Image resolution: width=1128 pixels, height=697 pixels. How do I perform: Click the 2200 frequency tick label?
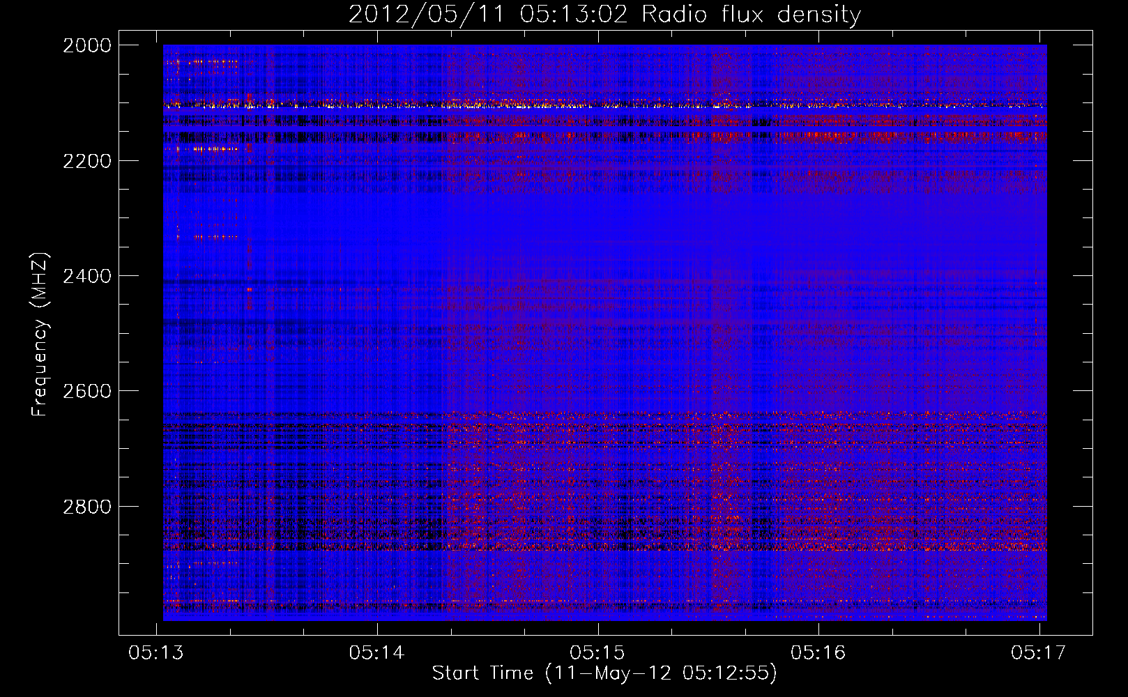click(87, 161)
